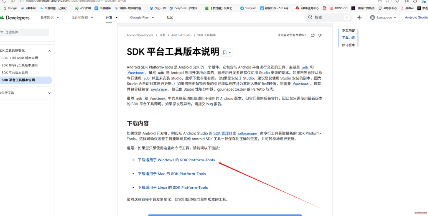Expand the 命令行工具 section
Image resolution: width=428 pixels, height=216 pixels.
49,93
